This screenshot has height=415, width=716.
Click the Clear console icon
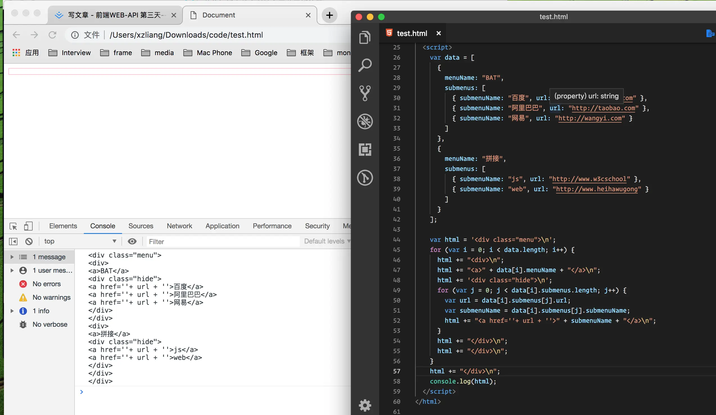tap(29, 242)
